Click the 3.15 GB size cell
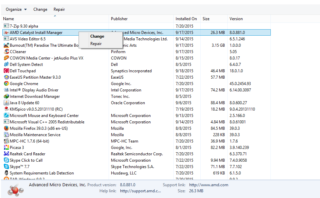 tap(218, 45)
